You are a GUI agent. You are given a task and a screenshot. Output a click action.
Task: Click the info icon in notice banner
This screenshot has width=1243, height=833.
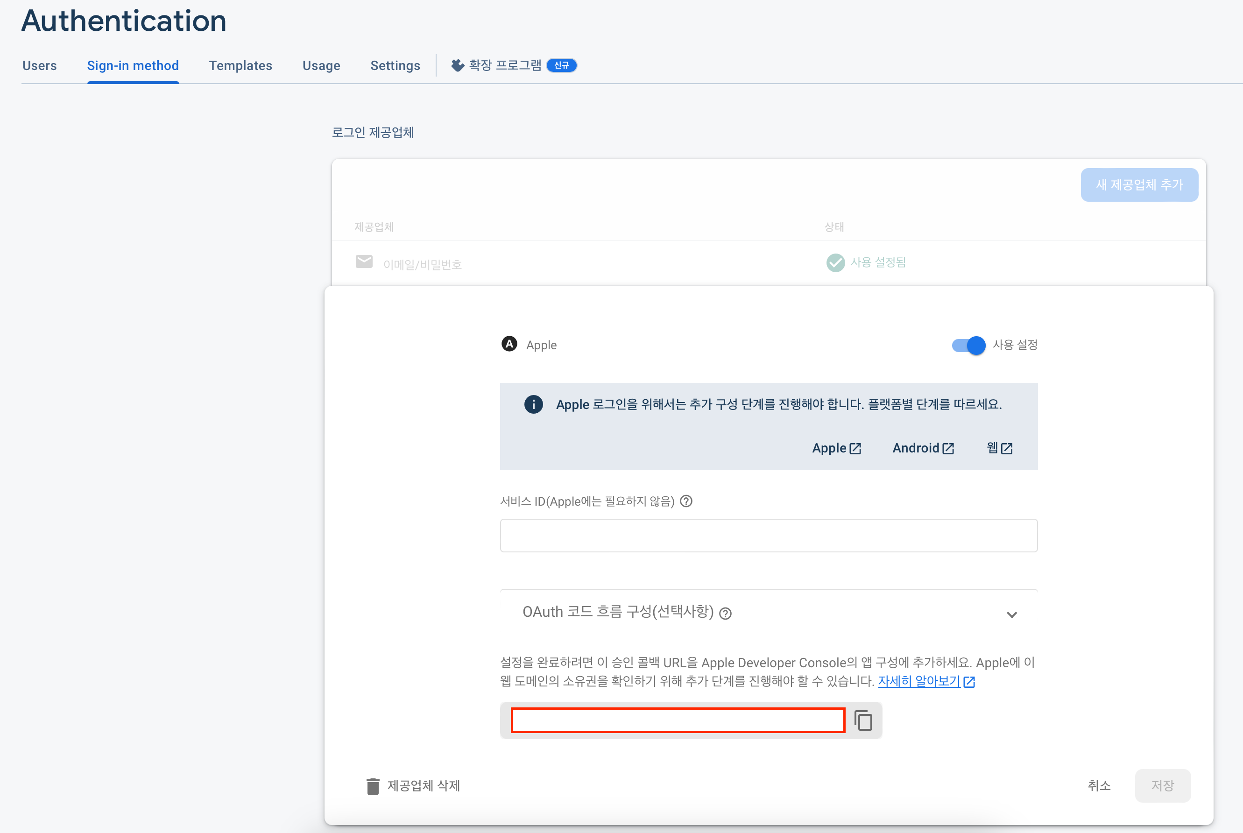click(x=533, y=404)
